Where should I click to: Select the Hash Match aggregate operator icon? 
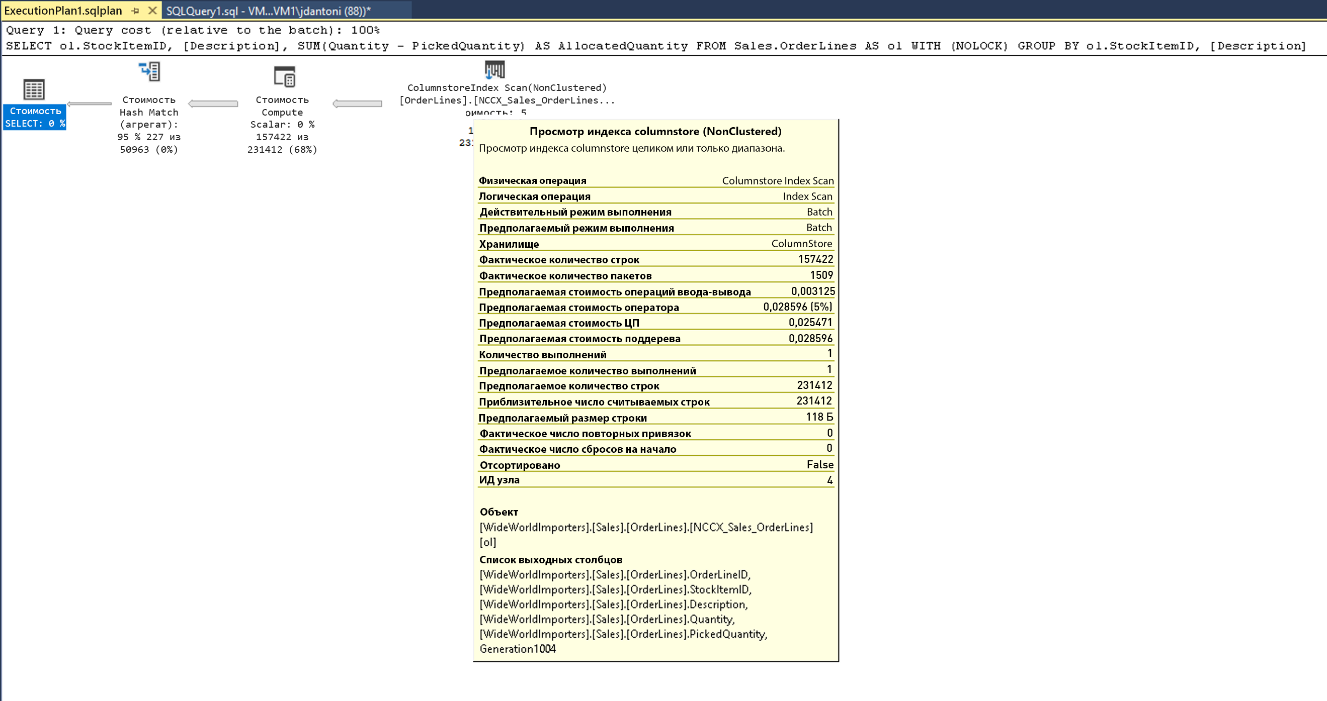click(x=149, y=71)
